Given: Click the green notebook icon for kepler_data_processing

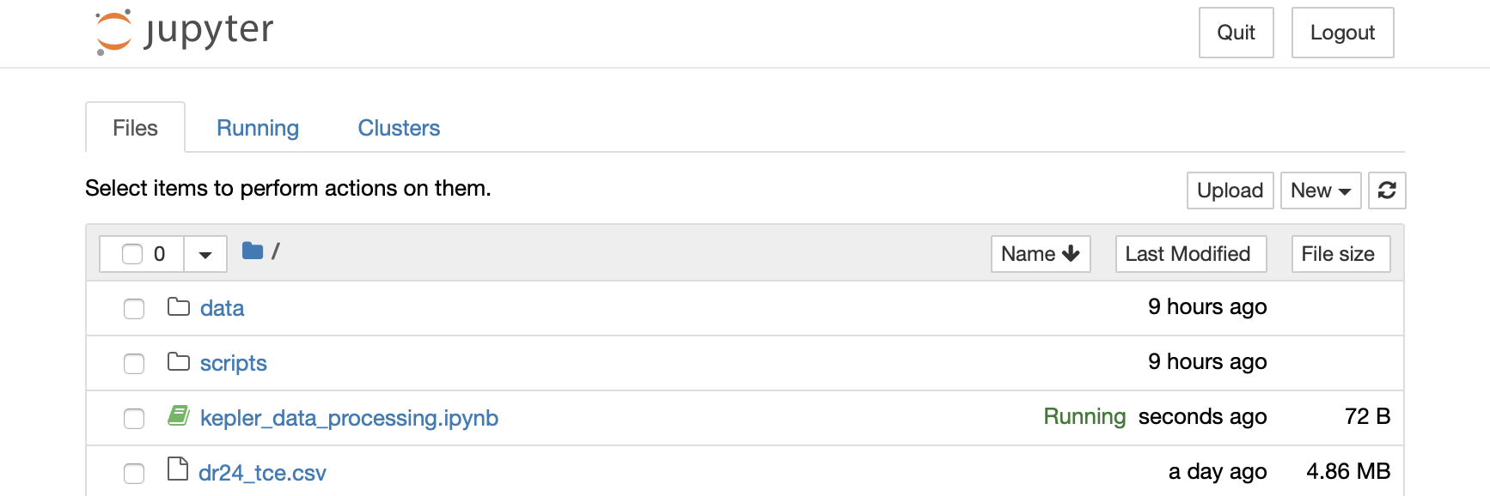Looking at the screenshot, I should pyautogui.click(x=179, y=417).
